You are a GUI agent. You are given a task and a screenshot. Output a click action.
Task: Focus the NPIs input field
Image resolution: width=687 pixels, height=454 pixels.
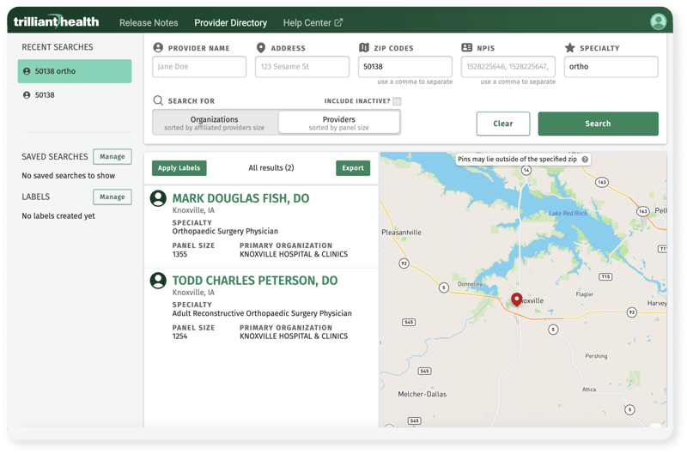tap(508, 67)
